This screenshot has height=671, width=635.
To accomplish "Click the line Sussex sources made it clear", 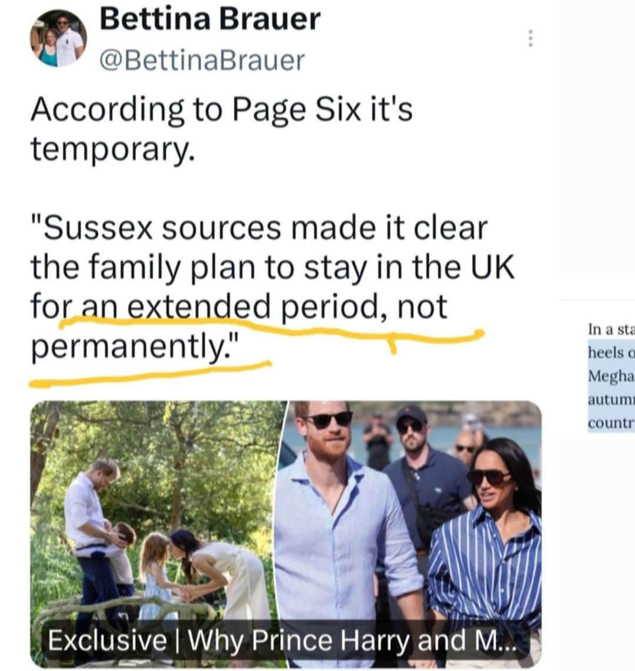I will point(259,228).
